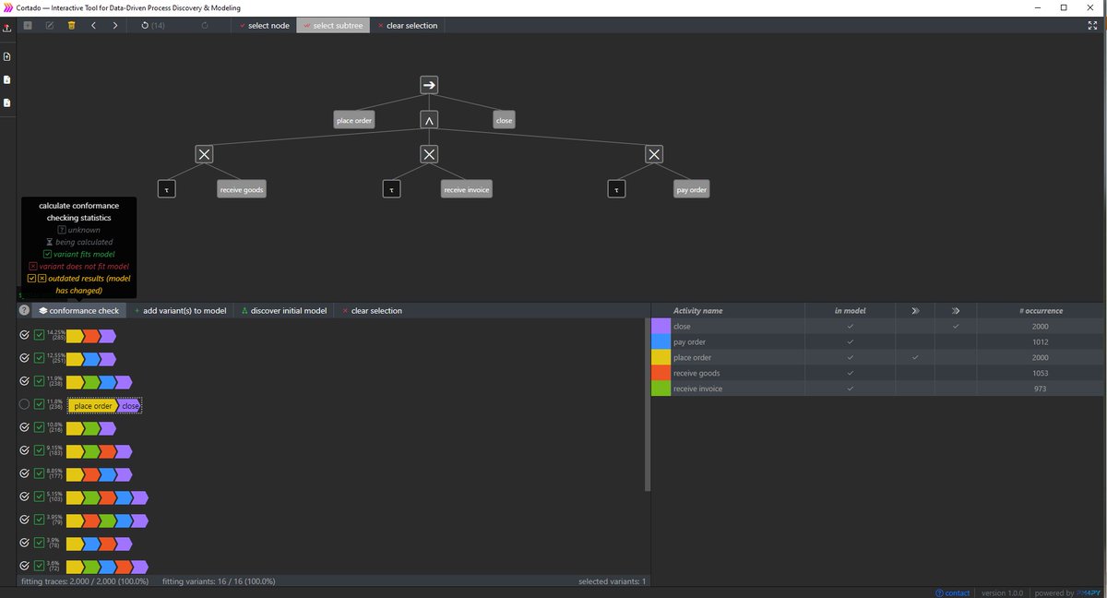Click place order chevron in selected variant

(x=93, y=406)
